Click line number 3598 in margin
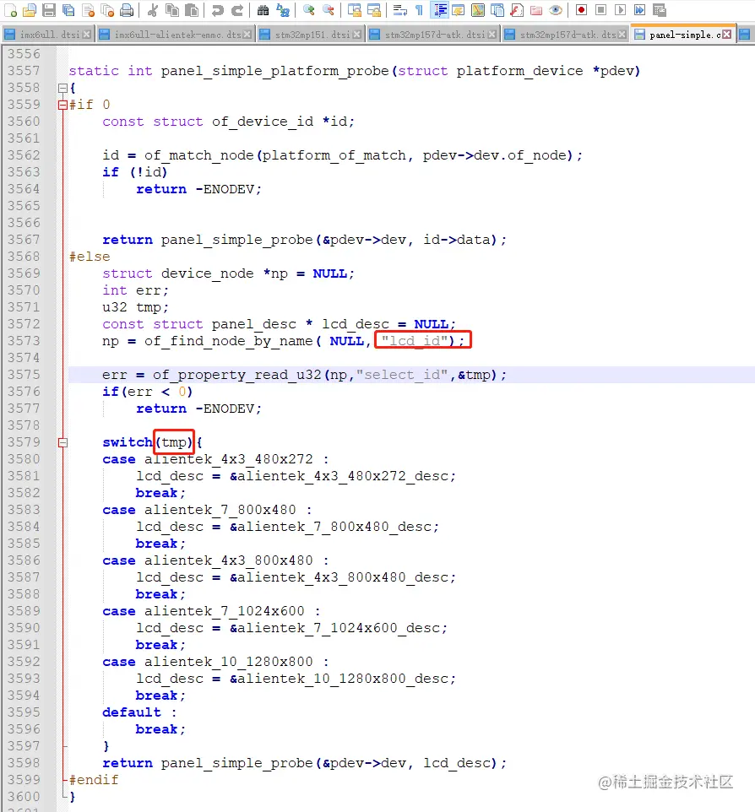This screenshot has width=755, height=812. [x=24, y=763]
